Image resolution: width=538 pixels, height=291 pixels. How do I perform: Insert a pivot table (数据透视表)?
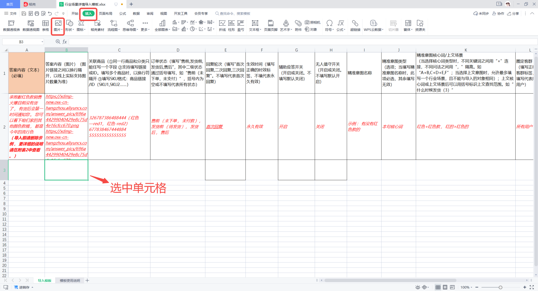click(x=11, y=26)
